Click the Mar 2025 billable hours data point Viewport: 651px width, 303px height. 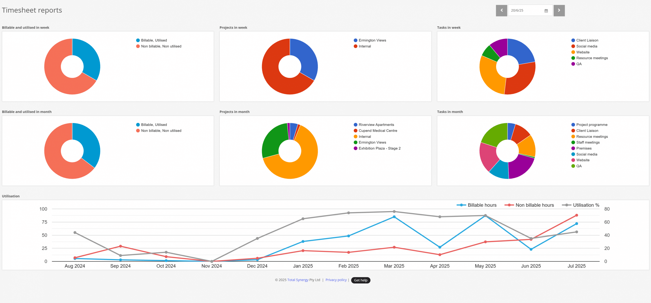tap(394, 217)
